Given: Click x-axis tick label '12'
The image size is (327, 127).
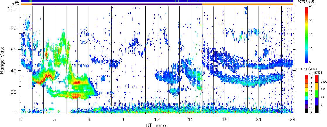Looking at the screenshot, I should point(157,119).
